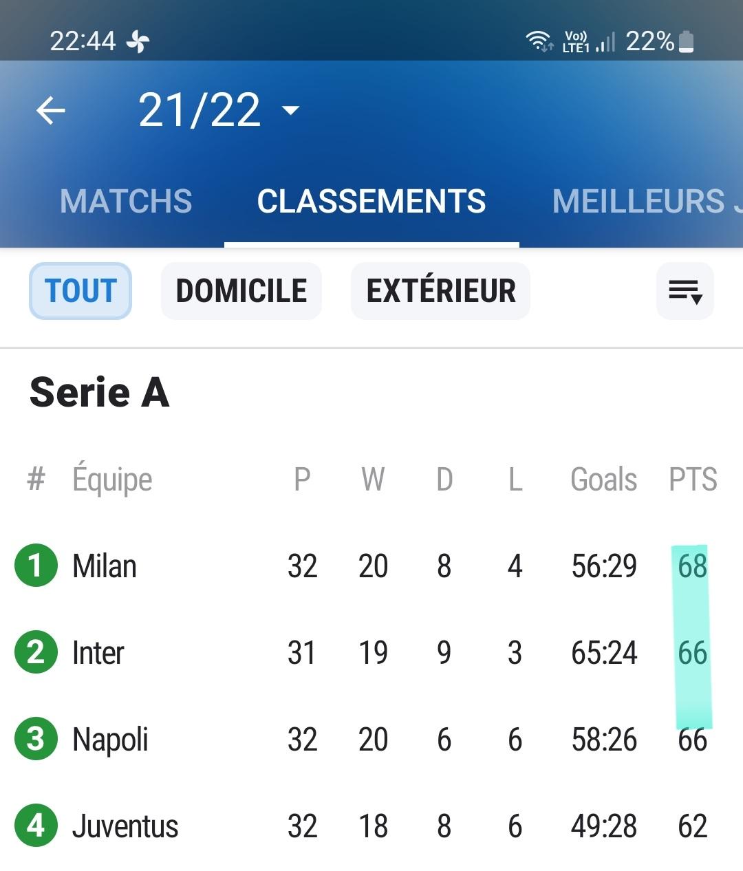Select the DOMICILE filter chip
The width and height of the screenshot is (743, 871).
241,291
